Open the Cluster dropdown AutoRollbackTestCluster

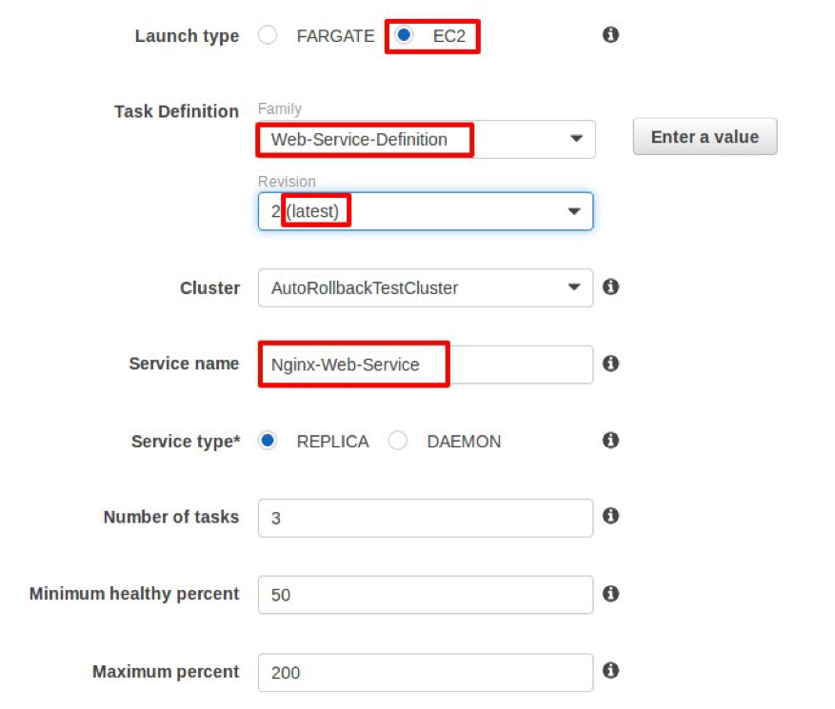pos(426,288)
